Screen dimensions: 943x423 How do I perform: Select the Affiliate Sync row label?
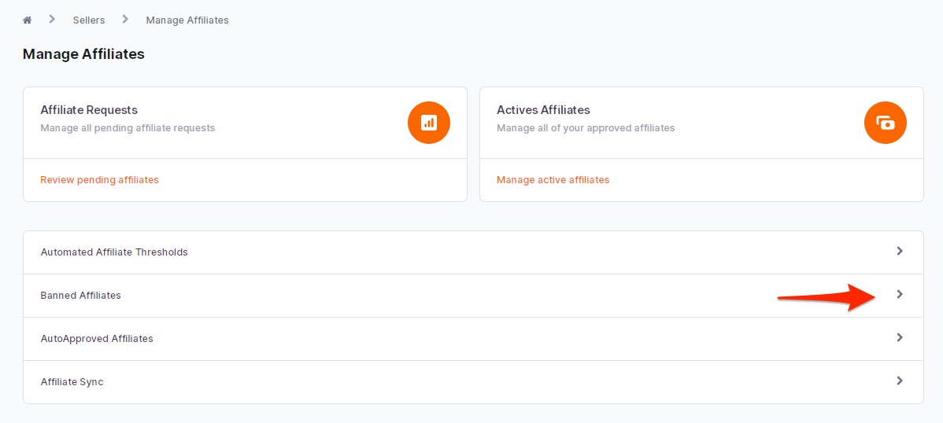72,382
